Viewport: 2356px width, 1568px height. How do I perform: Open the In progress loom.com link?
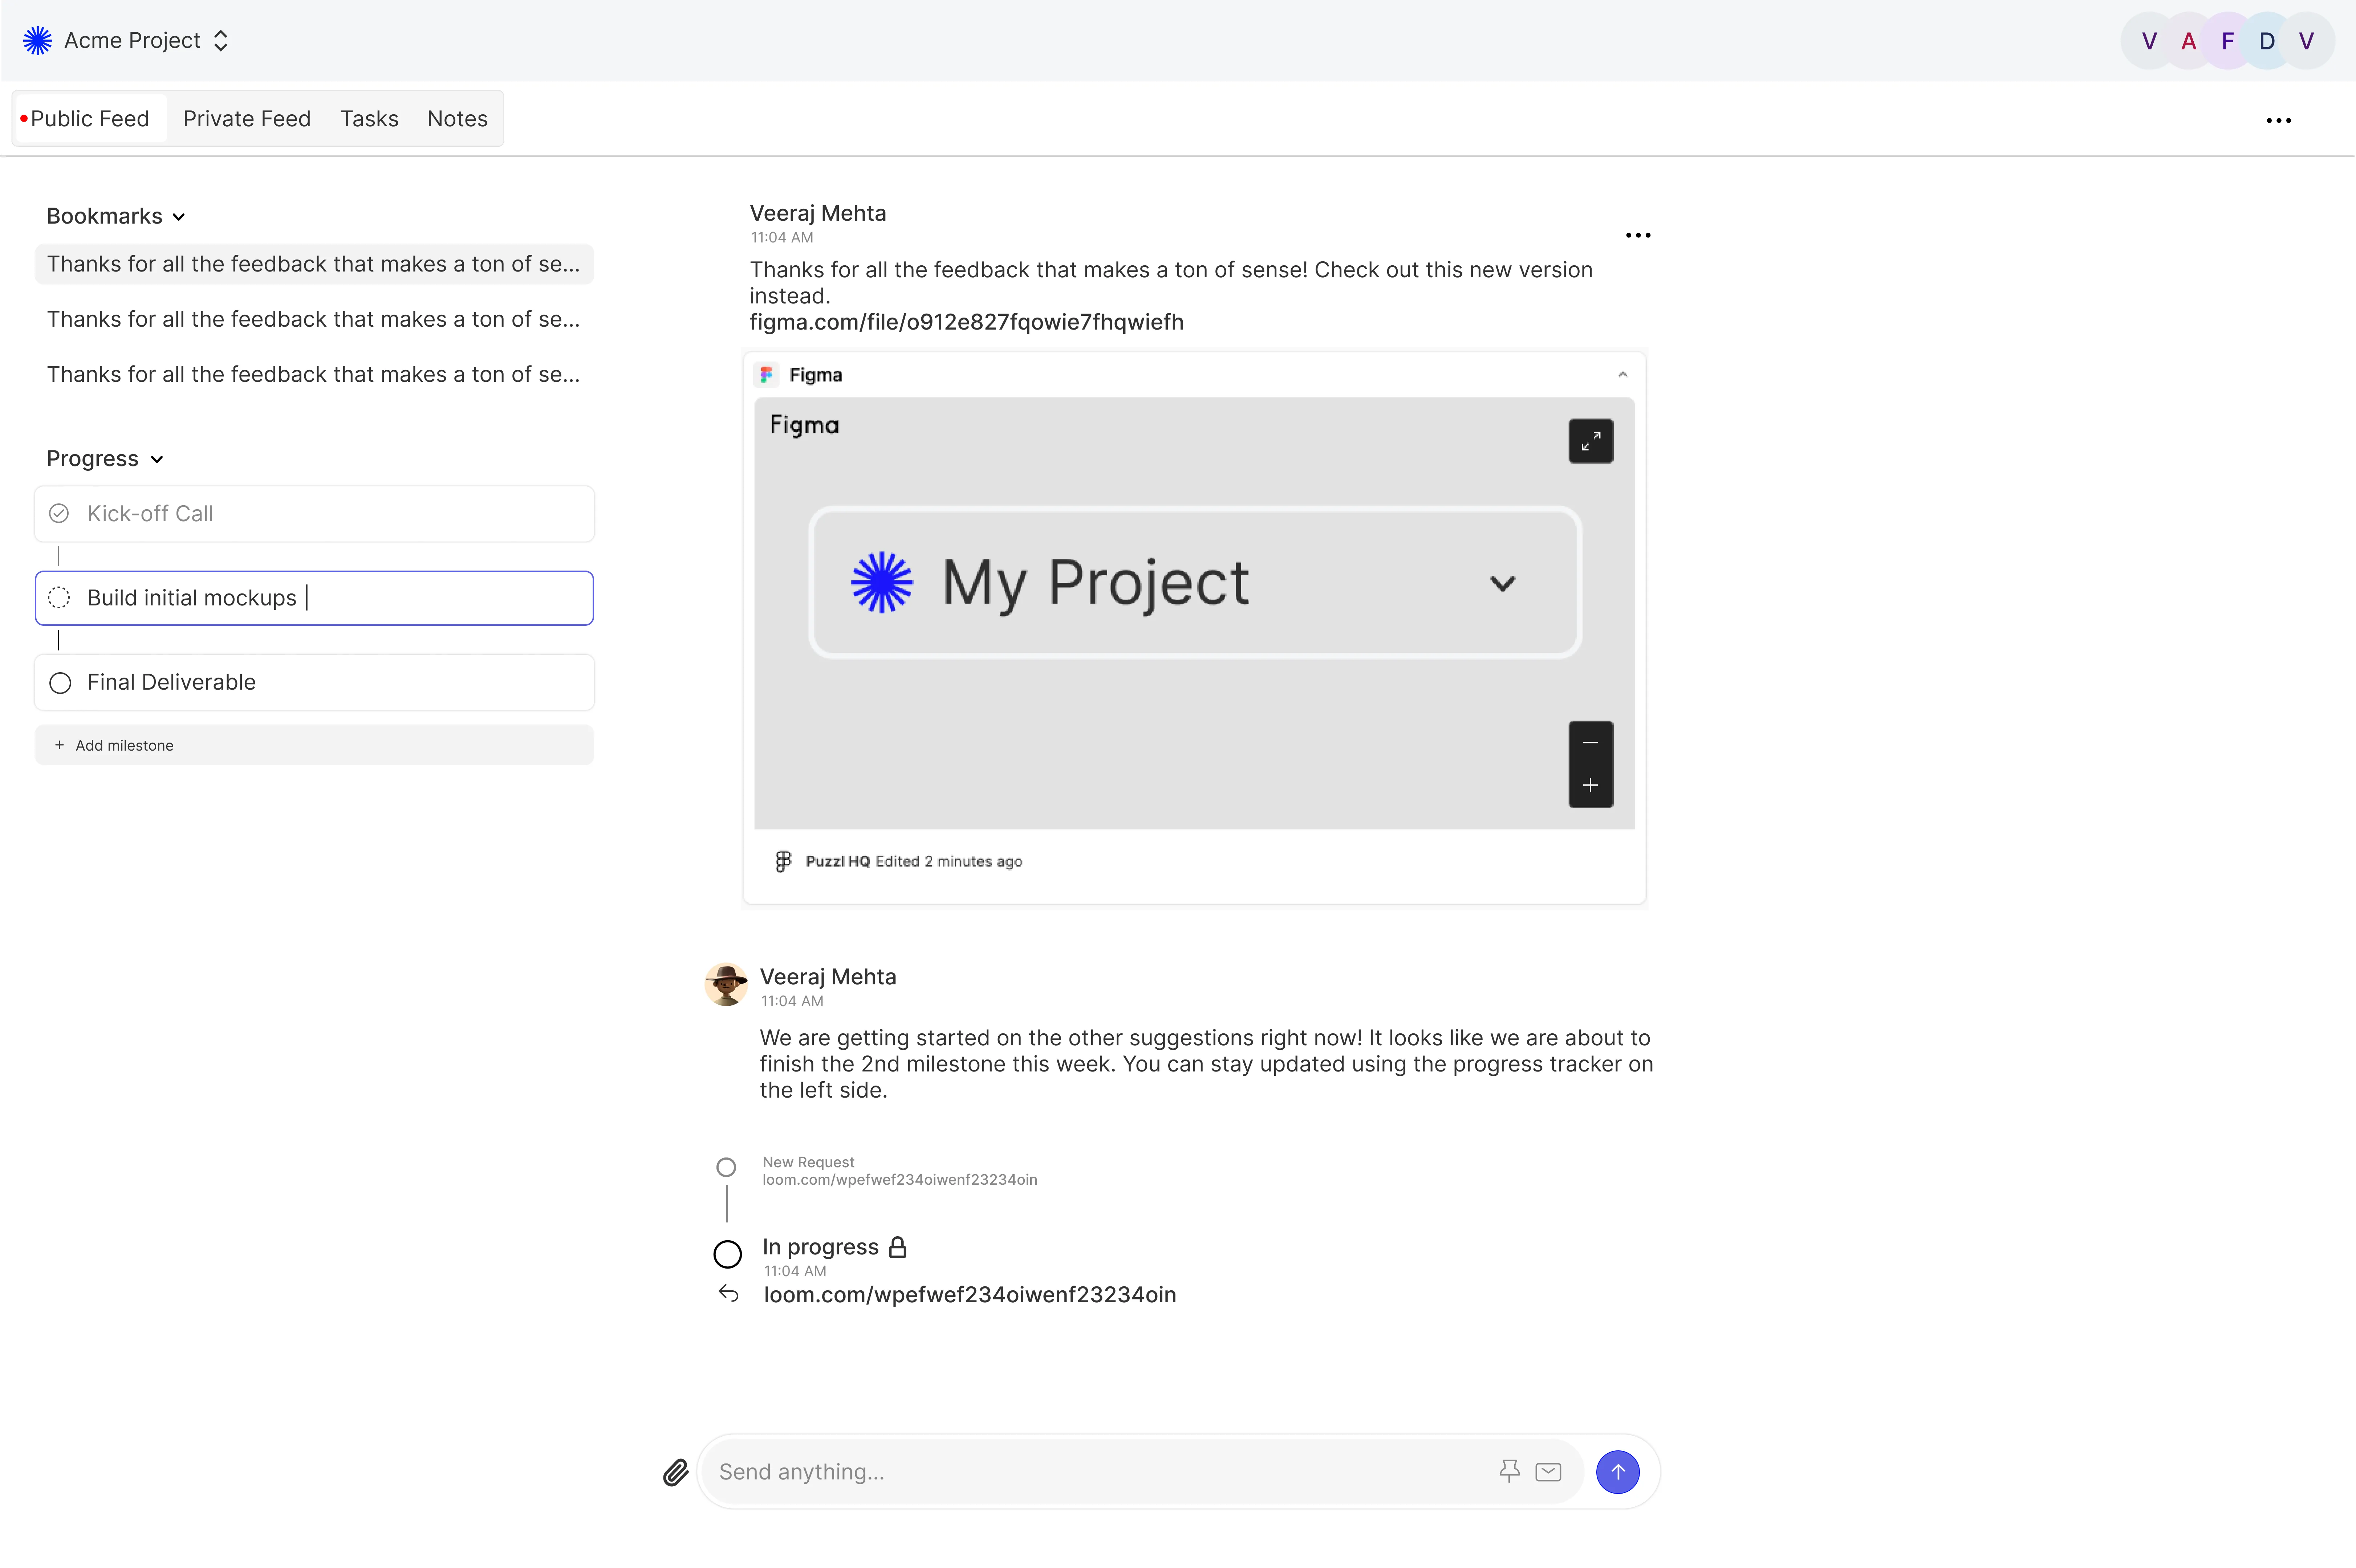970,1295
